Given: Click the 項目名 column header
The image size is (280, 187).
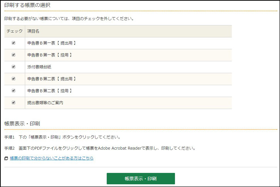Looking at the screenshot, I should click(x=33, y=31).
